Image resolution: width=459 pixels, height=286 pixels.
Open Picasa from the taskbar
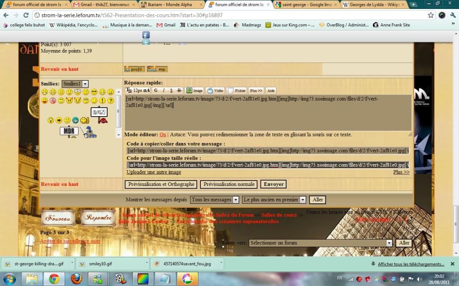point(187,279)
